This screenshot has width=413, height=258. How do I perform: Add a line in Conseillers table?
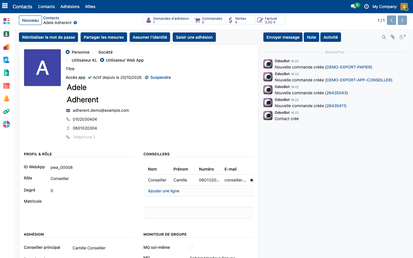163,191
